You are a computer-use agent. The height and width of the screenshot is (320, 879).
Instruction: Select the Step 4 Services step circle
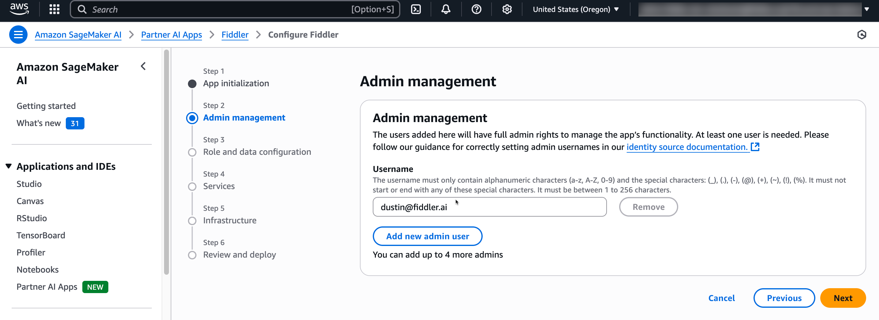[x=192, y=186]
